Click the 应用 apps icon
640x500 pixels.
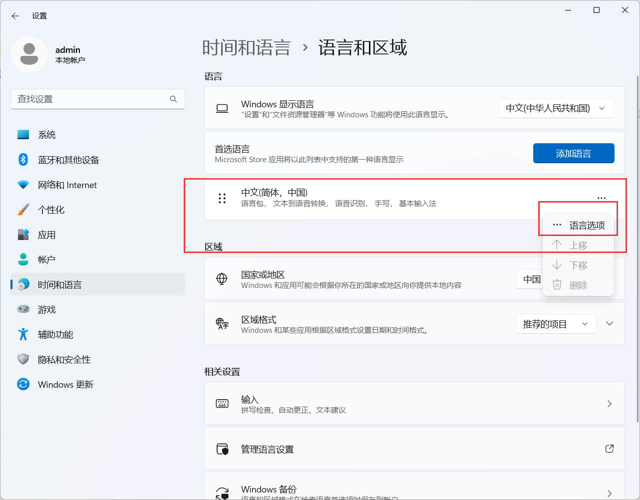pos(23,235)
